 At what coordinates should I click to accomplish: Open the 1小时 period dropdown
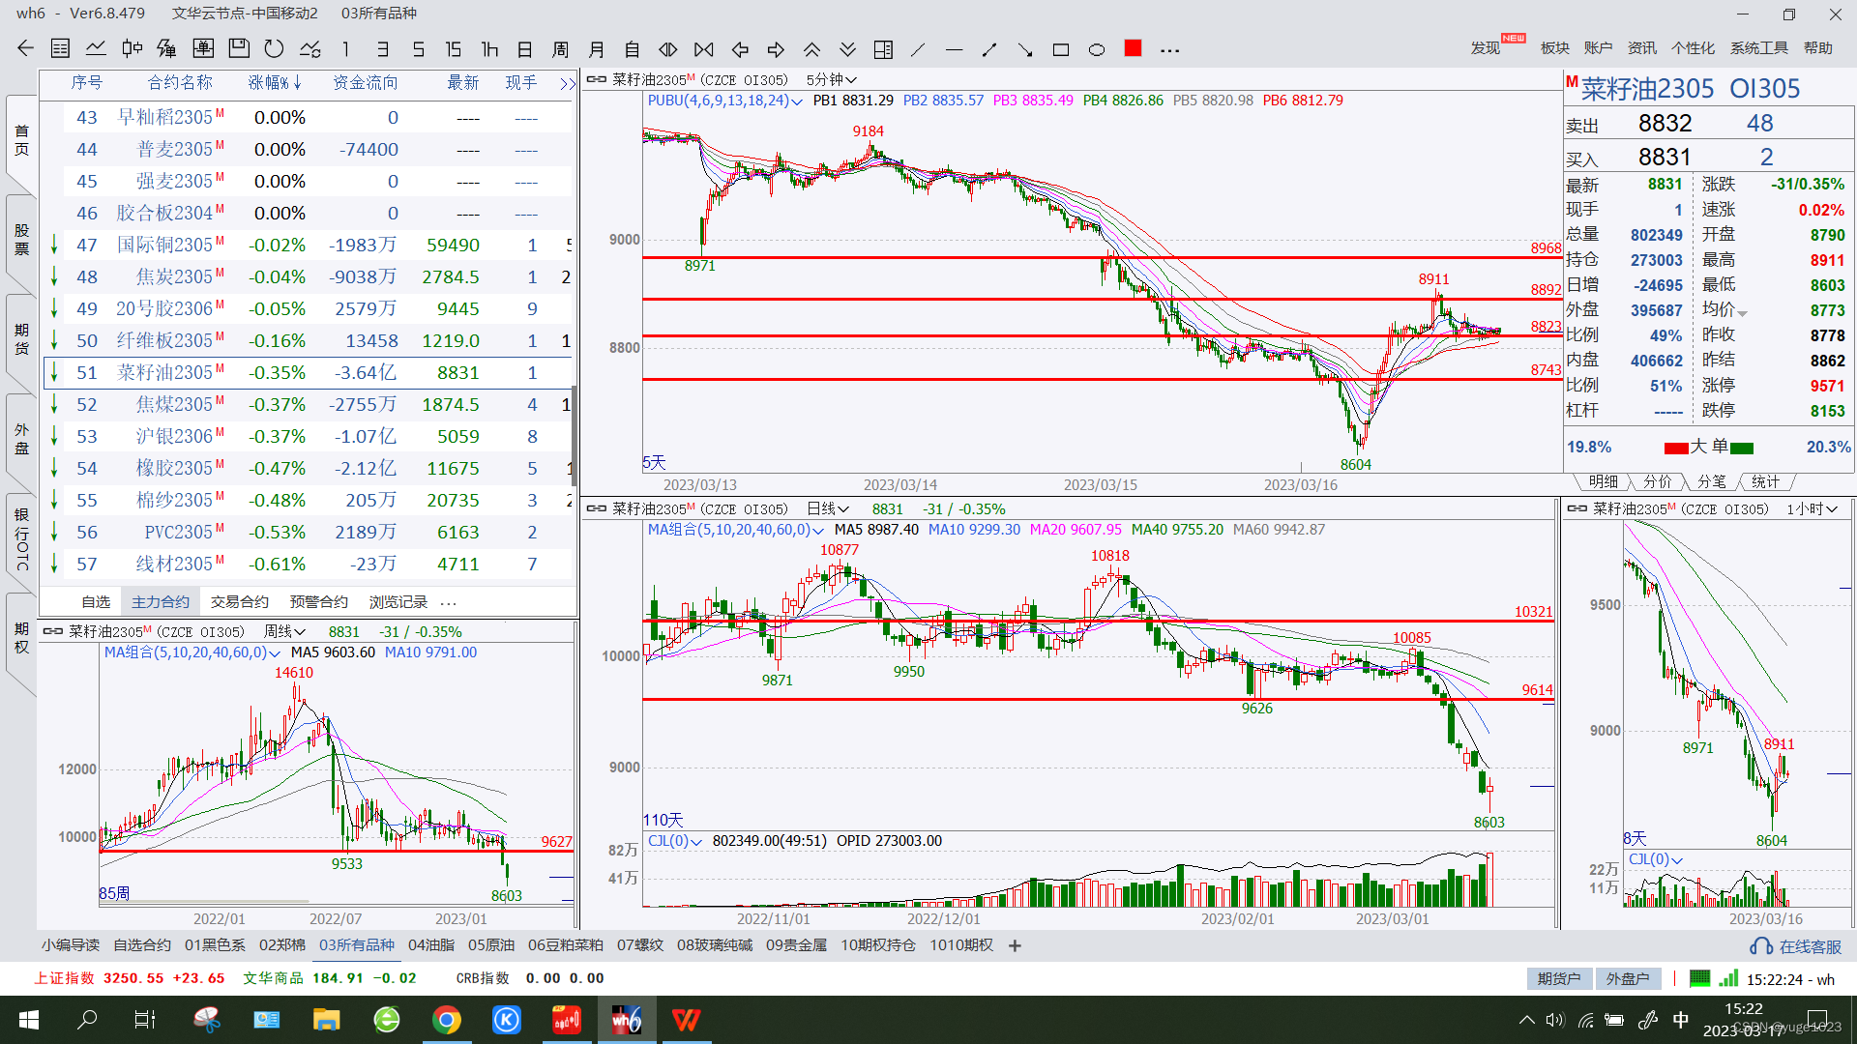pos(1812,509)
